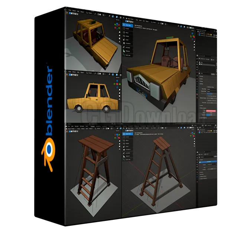Open the Object properties tab in taxi properties panel
The height and width of the screenshot is (234, 234).
click(x=197, y=79)
